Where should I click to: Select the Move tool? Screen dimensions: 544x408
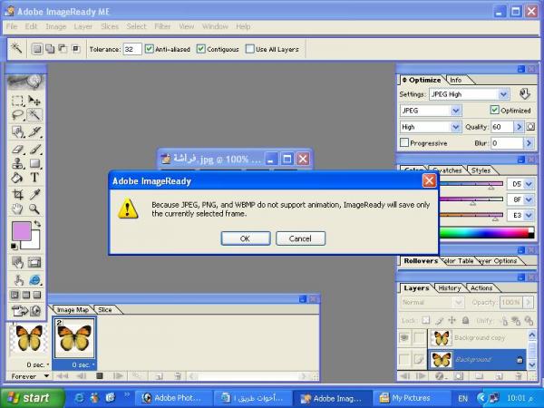[34, 101]
